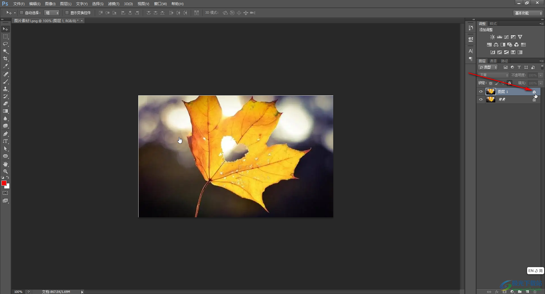Viewport: 545px width, 294px height.
Task: Open the 组 auto-select dropdown
Action: 52,13
